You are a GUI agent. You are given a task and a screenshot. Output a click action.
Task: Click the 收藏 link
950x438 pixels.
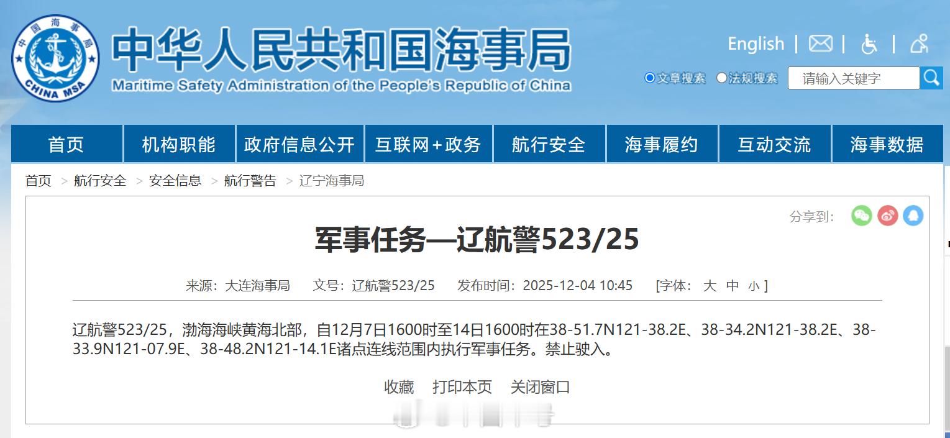coord(399,387)
